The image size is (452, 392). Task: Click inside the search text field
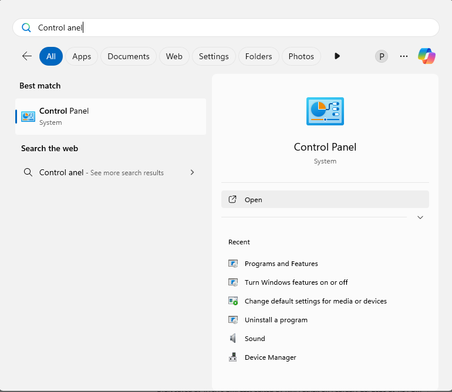(235, 28)
